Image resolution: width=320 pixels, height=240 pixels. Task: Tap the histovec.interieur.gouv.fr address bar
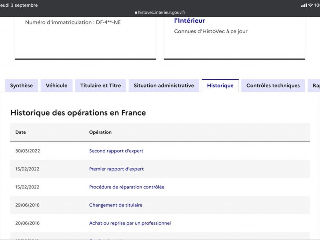click(160, 12)
